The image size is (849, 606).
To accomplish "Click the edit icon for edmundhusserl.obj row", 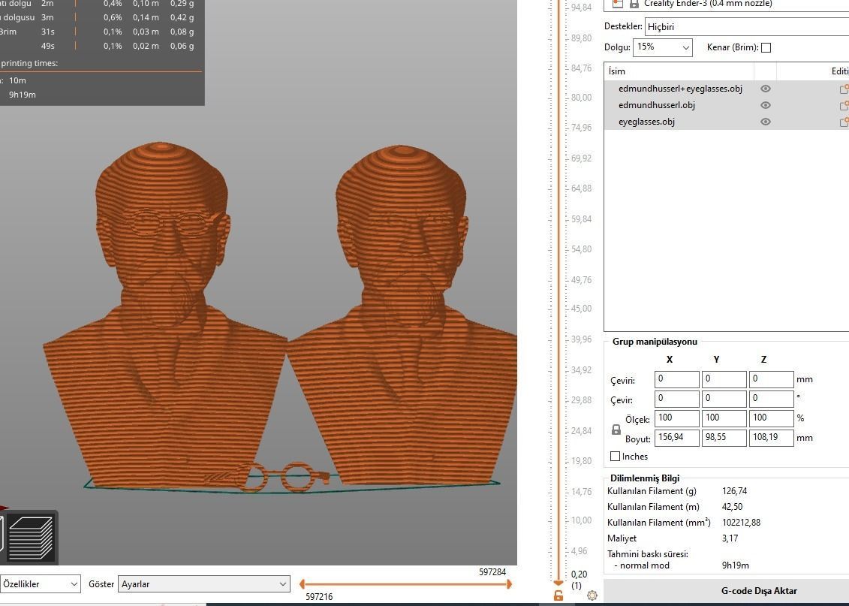I will tap(844, 106).
